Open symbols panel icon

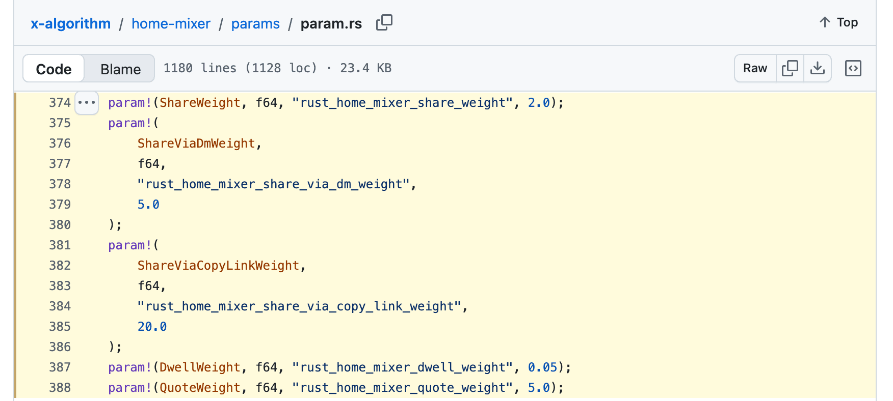coord(853,68)
